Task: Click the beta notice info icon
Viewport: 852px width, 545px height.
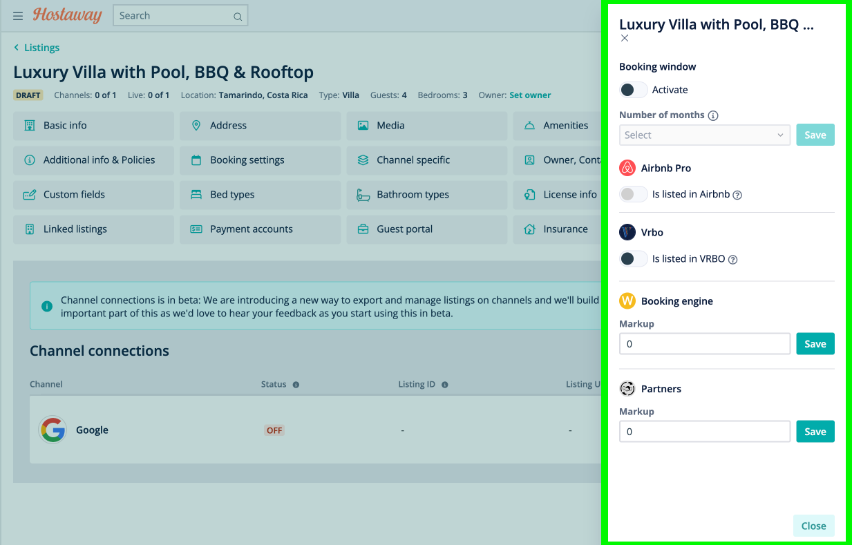Action: (x=47, y=306)
